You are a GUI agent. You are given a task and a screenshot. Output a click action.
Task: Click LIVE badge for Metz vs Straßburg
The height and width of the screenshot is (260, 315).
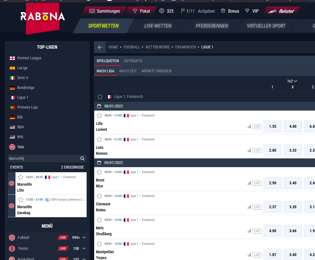point(257,231)
